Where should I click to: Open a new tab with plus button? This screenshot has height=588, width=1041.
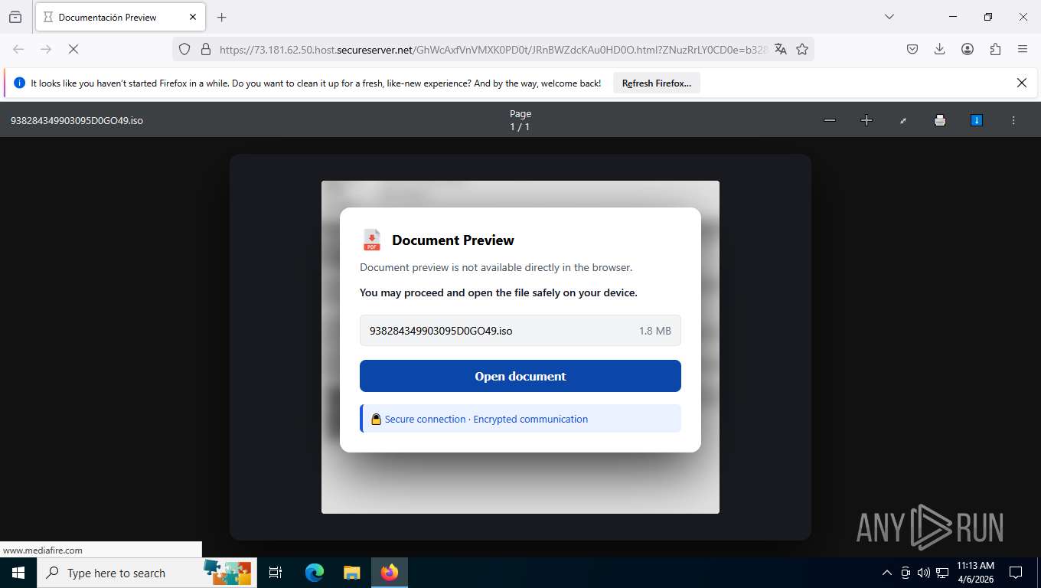click(221, 17)
